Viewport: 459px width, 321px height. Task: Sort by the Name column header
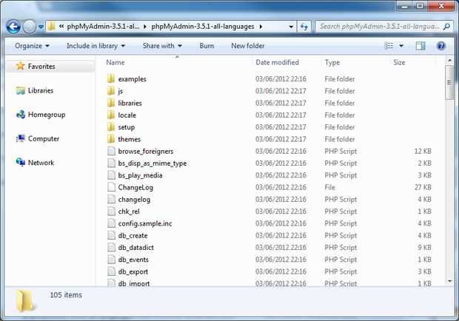coord(115,62)
